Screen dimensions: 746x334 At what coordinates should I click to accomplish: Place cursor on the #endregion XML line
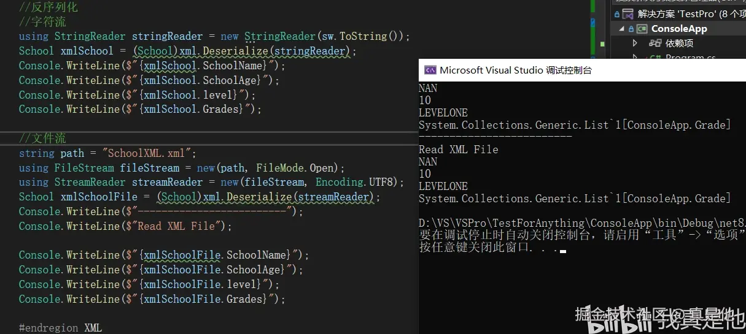(x=60, y=328)
